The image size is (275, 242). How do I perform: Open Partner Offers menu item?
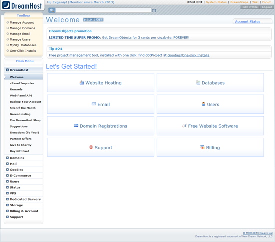[21, 139]
